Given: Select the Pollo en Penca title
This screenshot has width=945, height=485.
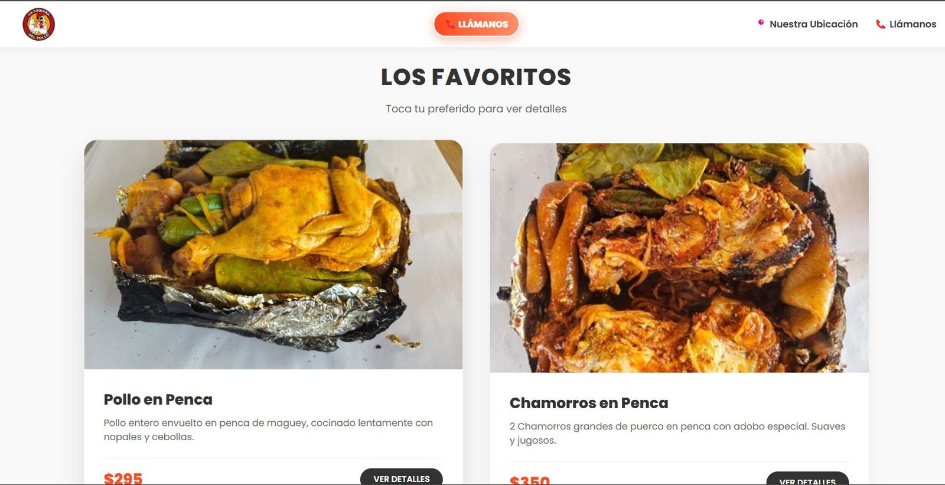Looking at the screenshot, I should (158, 399).
